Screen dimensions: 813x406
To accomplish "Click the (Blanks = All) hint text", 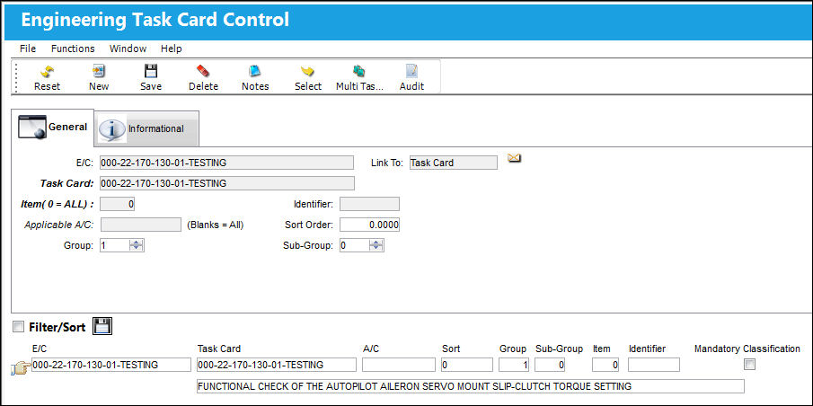I will tap(216, 225).
